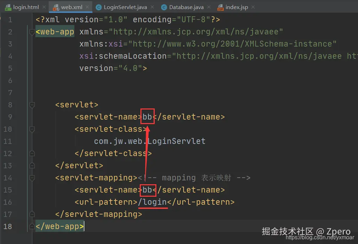This screenshot has width=358, height=244.
Task: Open the Database.java tab
Action: pyautogui.click(x=186, y=7)
